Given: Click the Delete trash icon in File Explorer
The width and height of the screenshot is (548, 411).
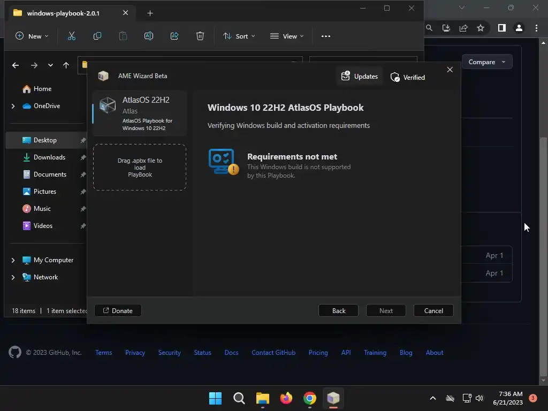Looking at the screenshot, I should [200, 36].
